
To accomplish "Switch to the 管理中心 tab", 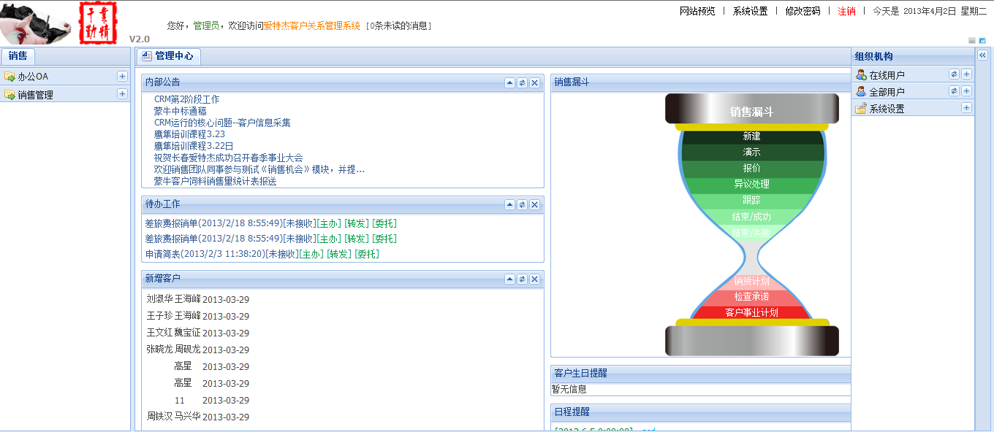I will [x=168, y=56].
